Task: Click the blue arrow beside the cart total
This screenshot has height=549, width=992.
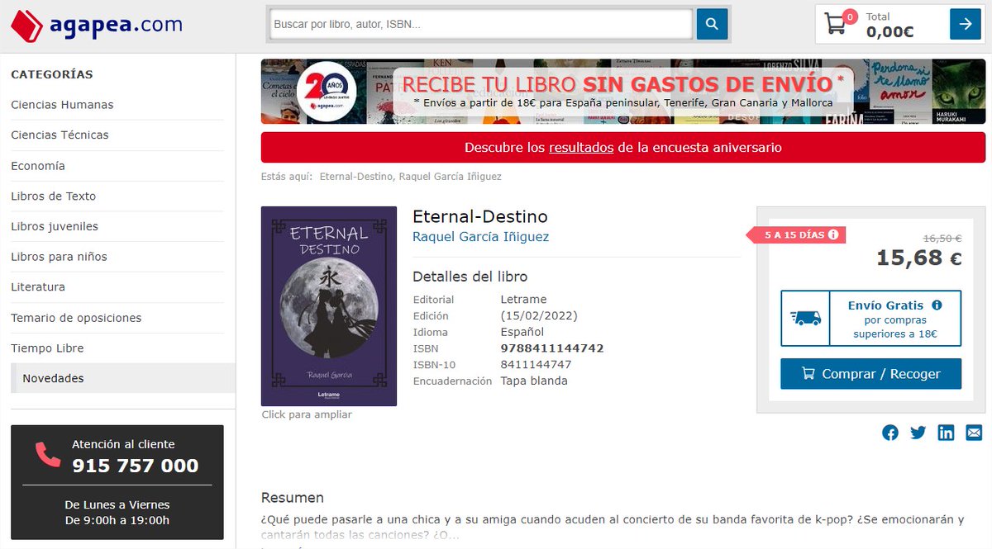Action: pyautogui.click(x=964, y=23)
